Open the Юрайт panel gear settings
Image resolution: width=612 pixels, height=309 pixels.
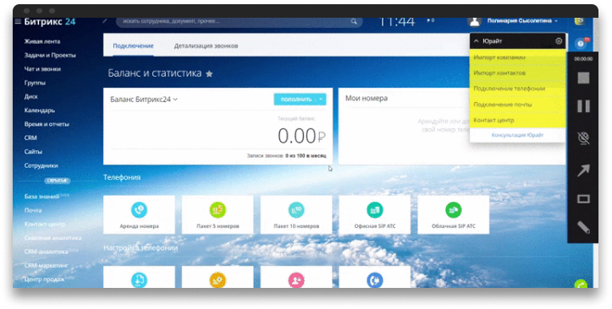coord(559,41)
